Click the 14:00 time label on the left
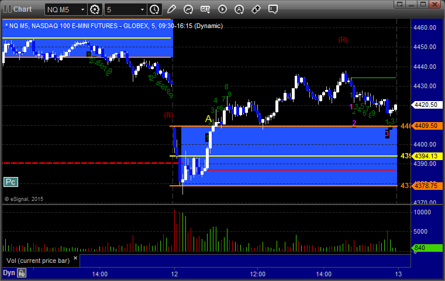The image size is (445, 281). point(99,274)
